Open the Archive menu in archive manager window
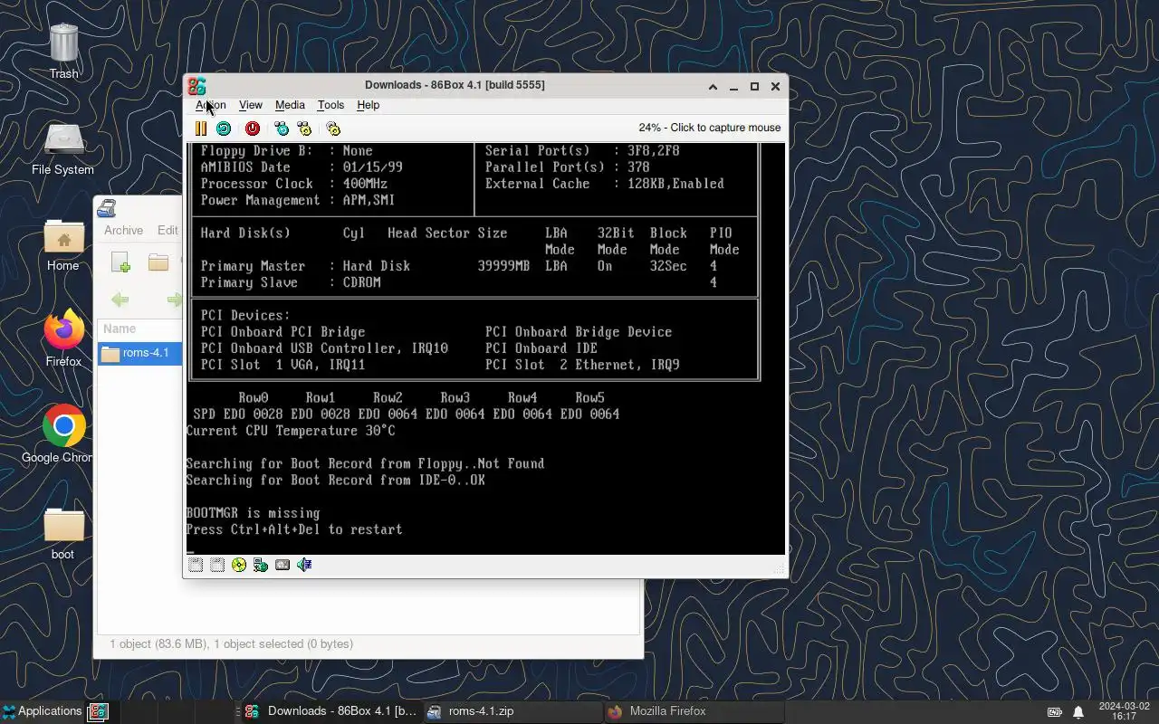 pos(123,231)
